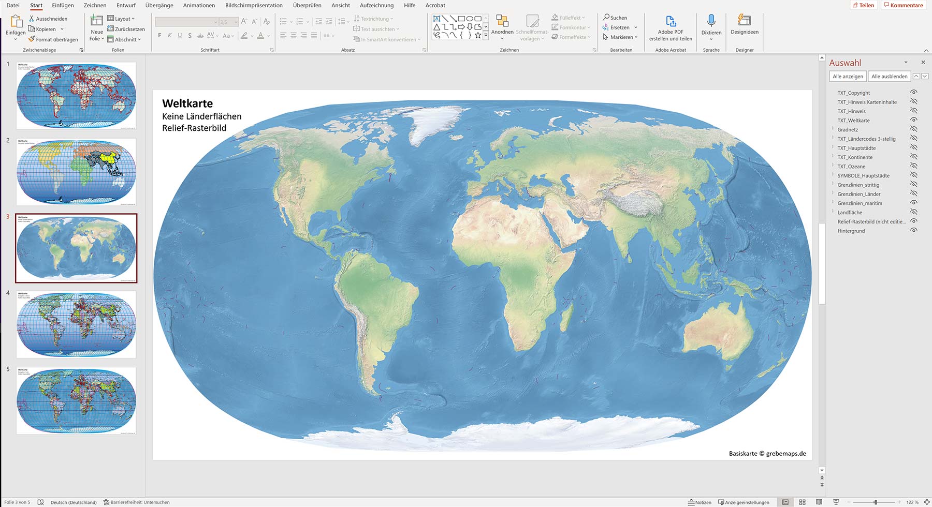This screenshot has width=932, height=507.
Task: Select the Text Box shape tool
Action: [x=436, y=18]
